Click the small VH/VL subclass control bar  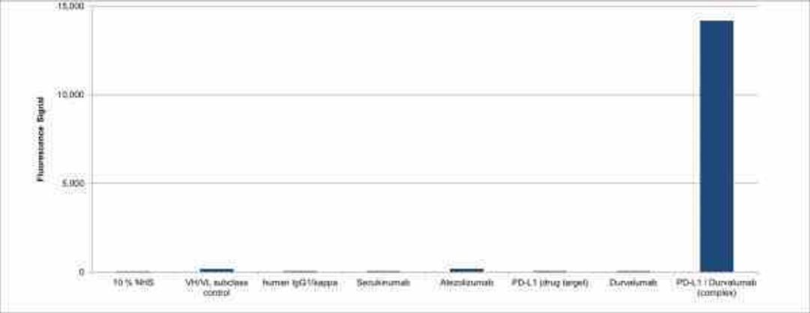pos(217,270)
